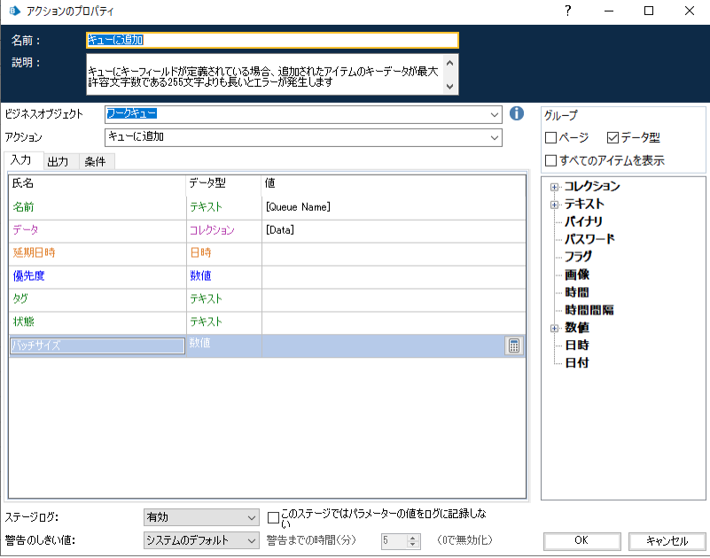Open the expression calculator for バッチサイズ
Screen dimensions: 710x558
(x=514, y=345)
